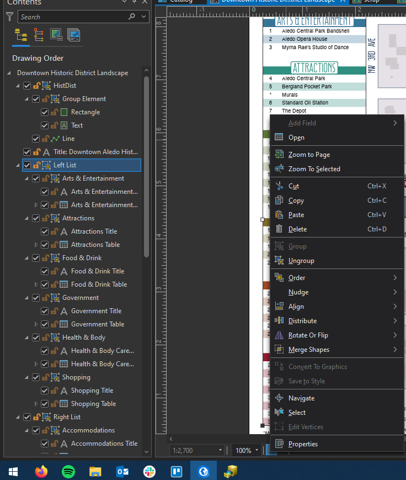Click the lock icon on HistDist
The width and height of the screenshot is (406, 480).
click(37, 86)
